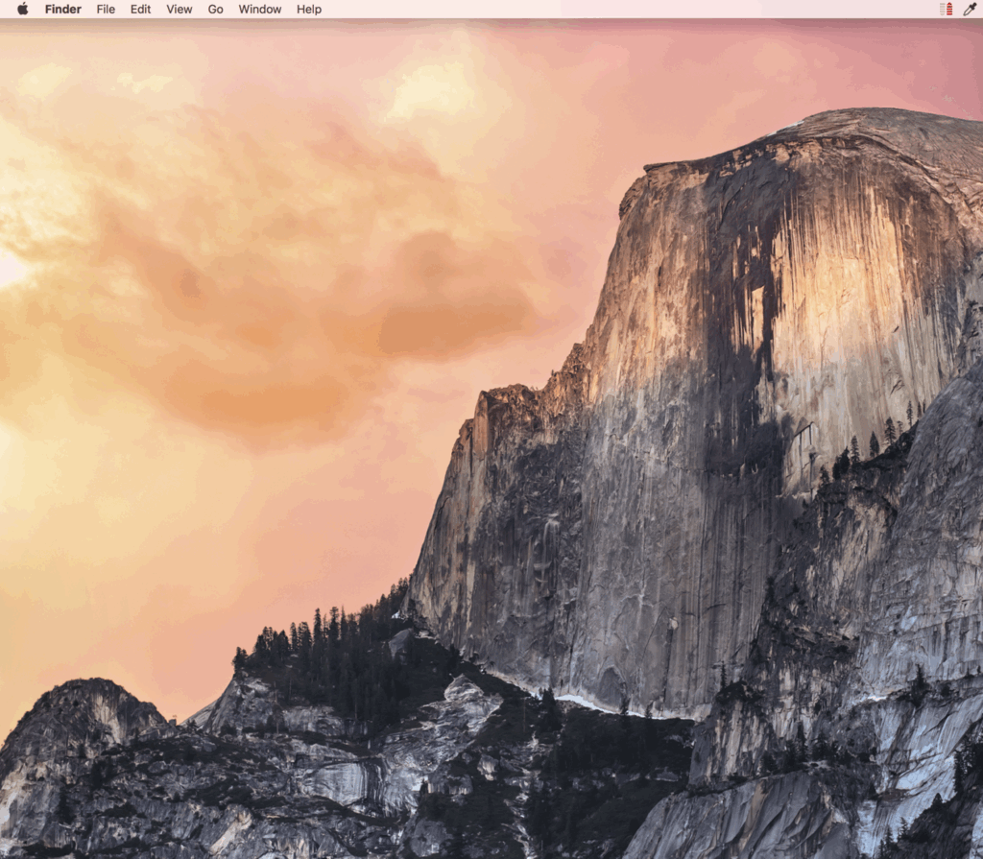The height and width of the screenshot is (859, 983).
Task: Open the Apple menu
Action: [x=23, y=9]
